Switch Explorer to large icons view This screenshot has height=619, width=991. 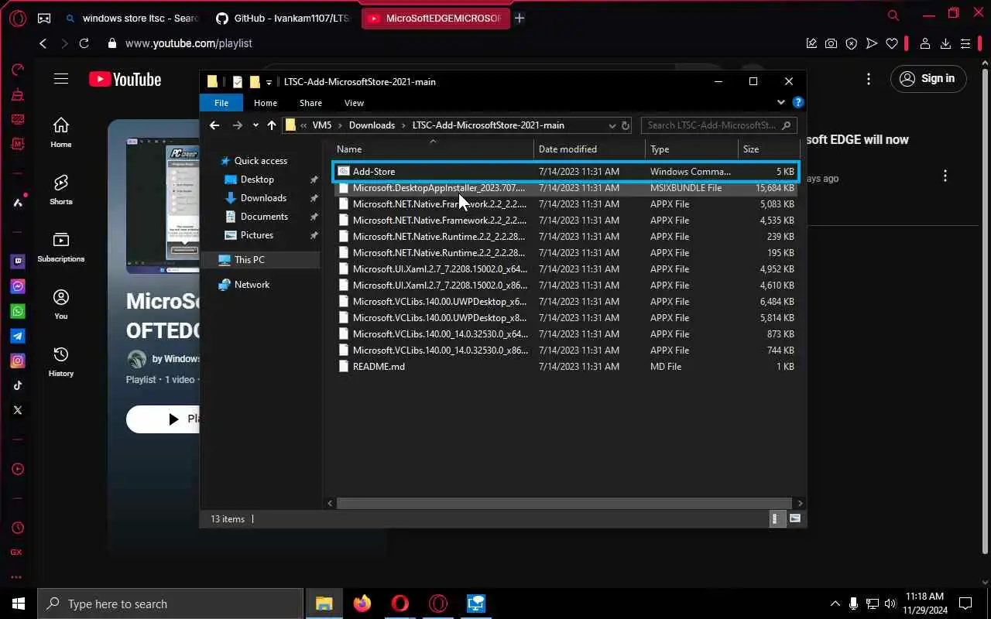pos(794,519)
